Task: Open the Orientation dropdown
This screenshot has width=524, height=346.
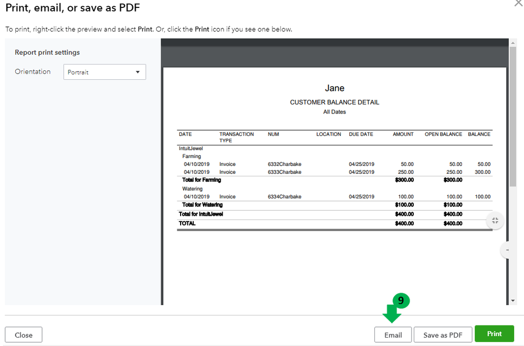Action: [x=104, y=72]
